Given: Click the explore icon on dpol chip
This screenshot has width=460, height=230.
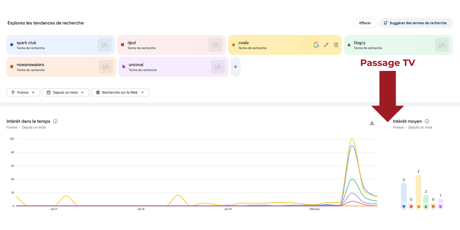Looking at the screenshot, I should click(x=215, y=45).
